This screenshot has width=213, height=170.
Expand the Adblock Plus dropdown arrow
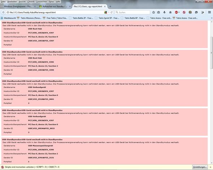point(179,12)
